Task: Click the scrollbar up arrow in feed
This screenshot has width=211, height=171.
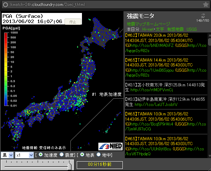Action: [210, 35]
